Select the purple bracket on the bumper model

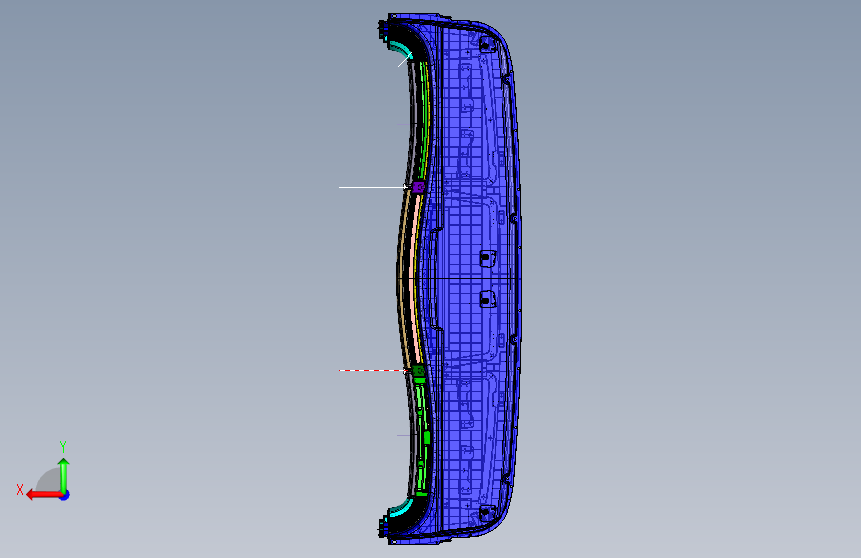[x=418, y=187]
